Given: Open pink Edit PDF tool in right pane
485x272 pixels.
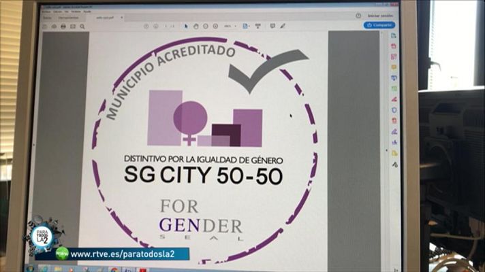Looking at the screenshot, I should pyautogui.click(x=394, y=57).
